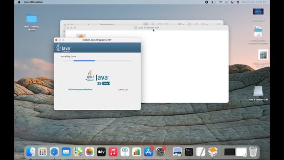
Task: Click the Java logo in installer header
Action: 63,48
